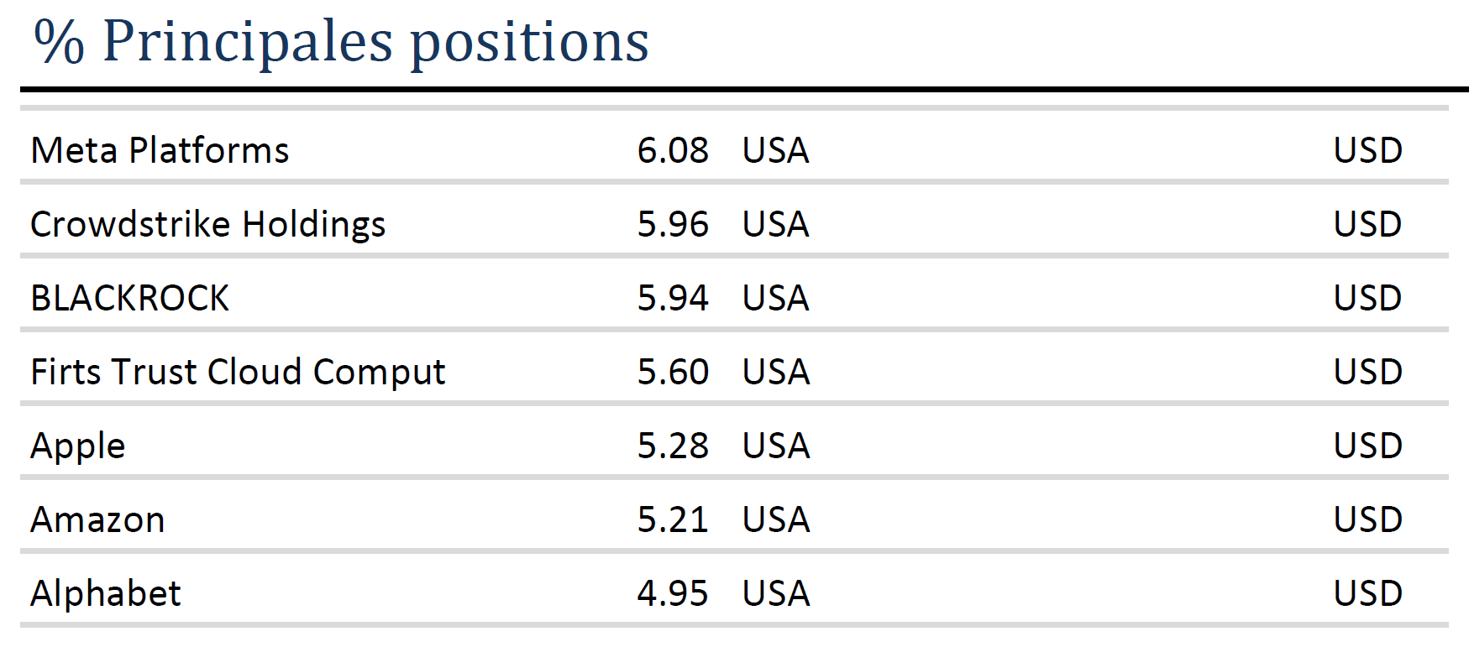
Task: Select the 4.95 weight for Alphabet
Action: pos(673,594)
